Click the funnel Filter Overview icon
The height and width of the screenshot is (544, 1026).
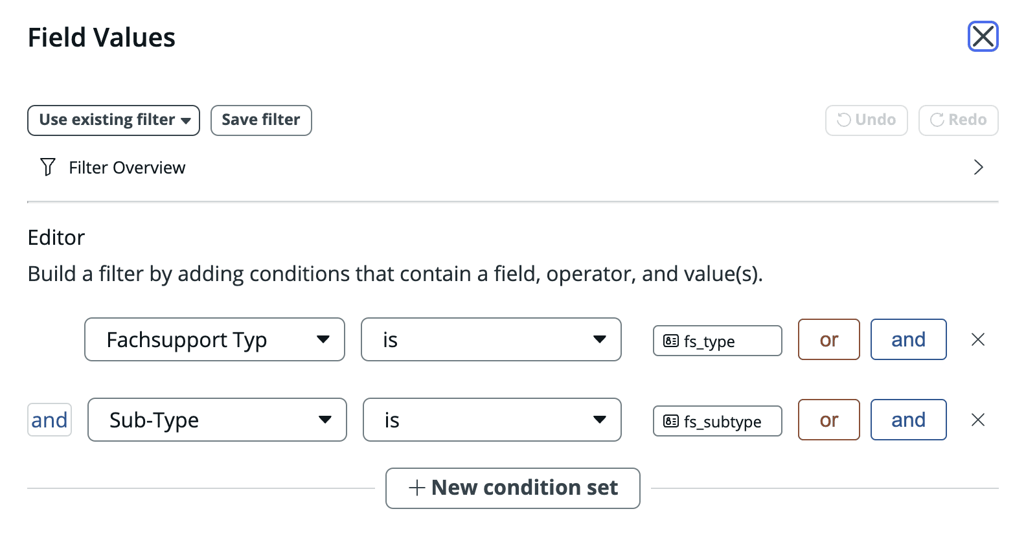click(x=48, y=167)
